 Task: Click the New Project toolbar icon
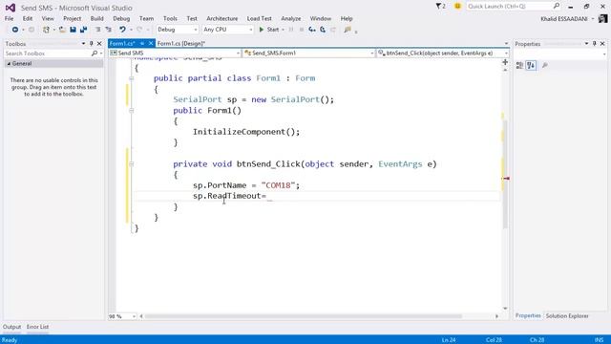point(46,30)
